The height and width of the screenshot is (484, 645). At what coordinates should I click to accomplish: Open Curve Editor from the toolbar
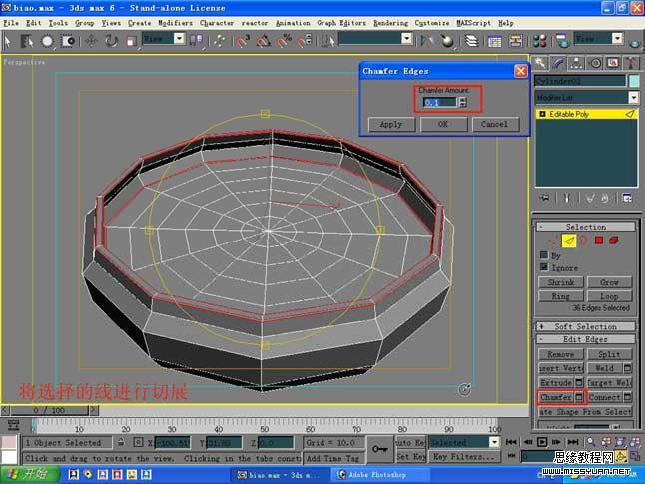(495, 41)
